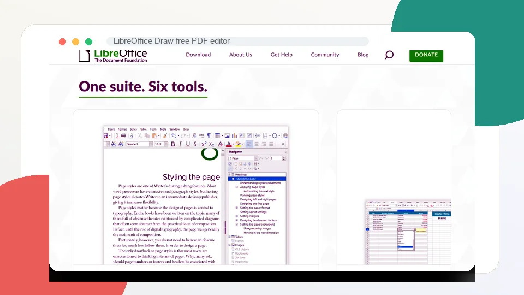Click the Insert Image icon
Image resolution: width=524 pixels, height=295 pixels.
[x=227, y=135]
